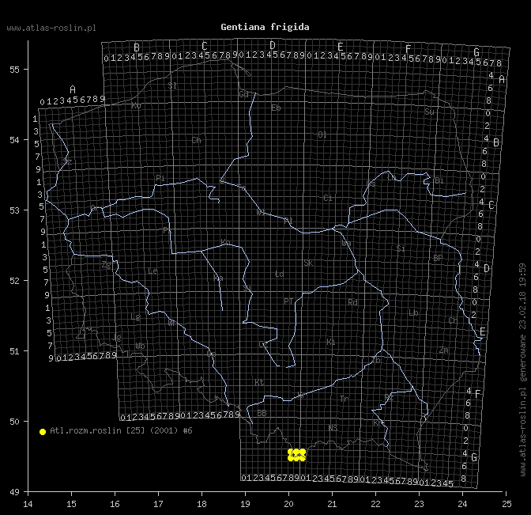Screen dimensions: 531x515
Task: Click the BP city label
Action: click(x=438, y=258)
